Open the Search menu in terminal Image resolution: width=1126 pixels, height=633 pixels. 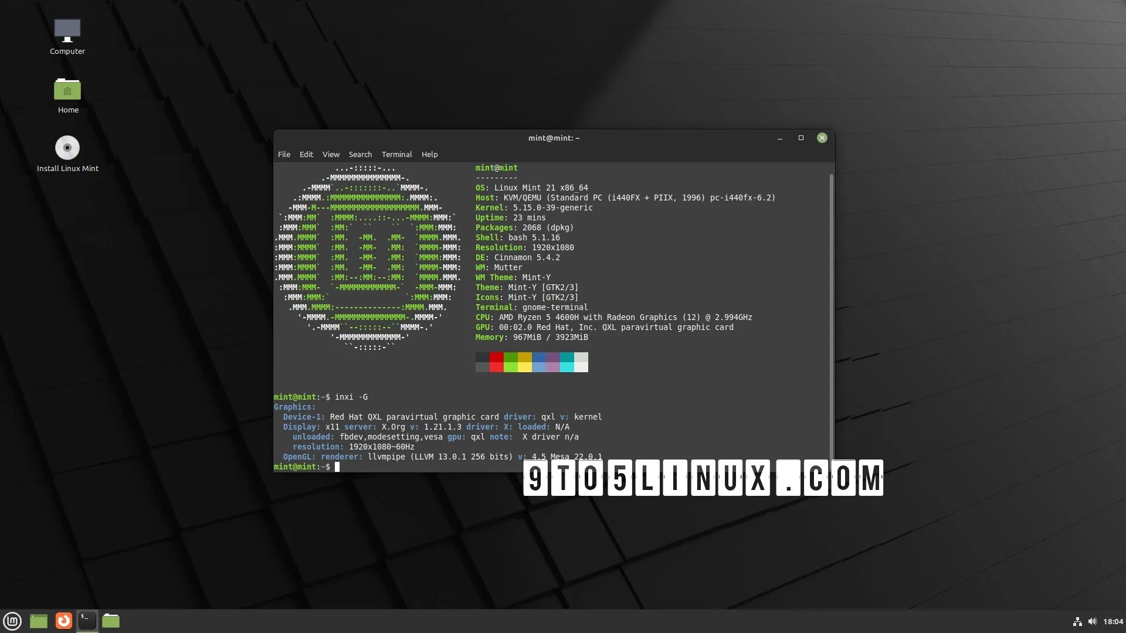tap(360, 155)
